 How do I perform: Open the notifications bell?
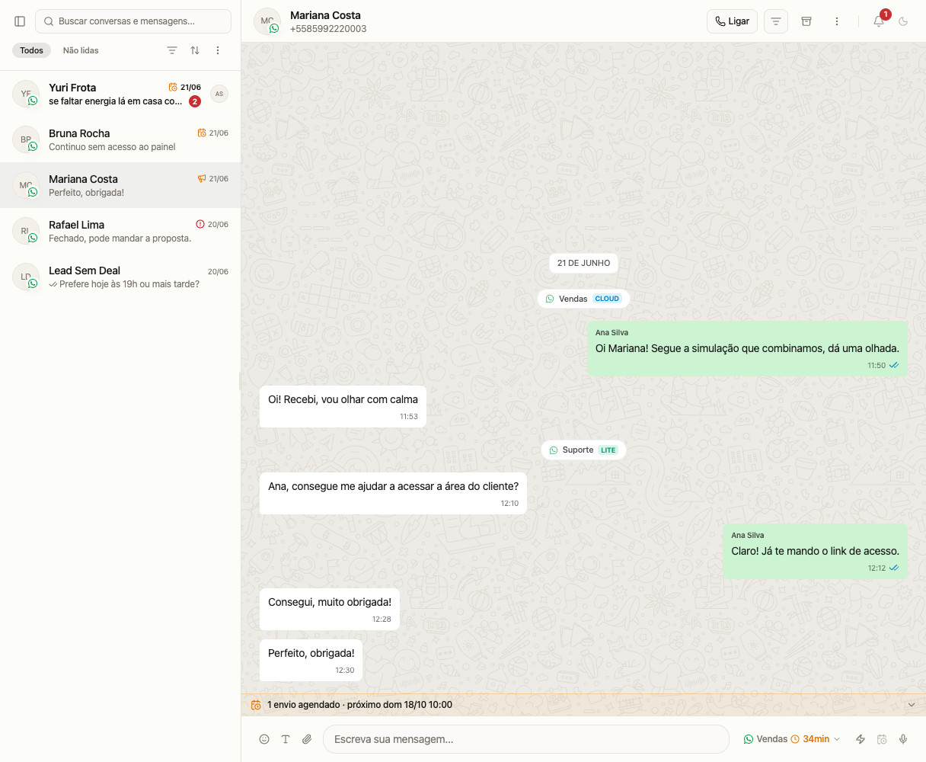pyautogui.click(x=879, y=21)
